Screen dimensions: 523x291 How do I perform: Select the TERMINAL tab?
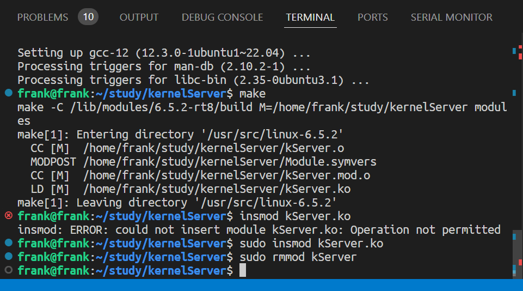click(311, 17)
